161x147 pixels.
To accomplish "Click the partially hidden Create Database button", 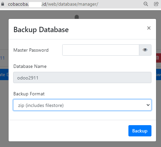I will pos(4,74).
